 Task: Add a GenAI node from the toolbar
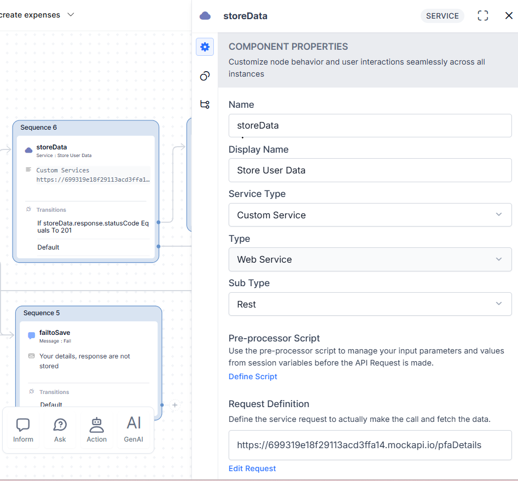click(x=133, y=430)
